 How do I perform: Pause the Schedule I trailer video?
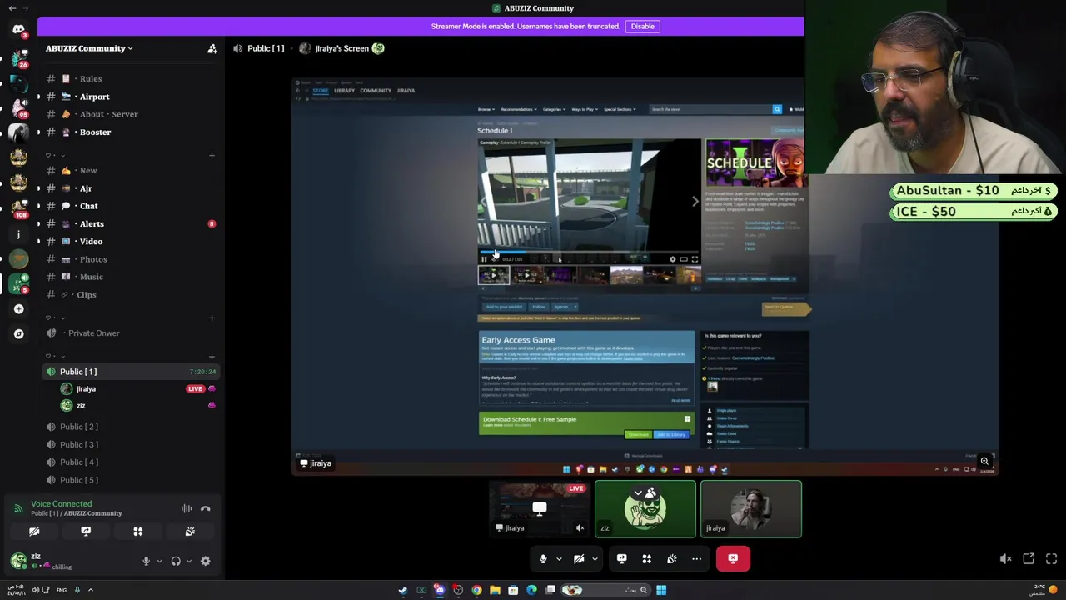point(484,259)
